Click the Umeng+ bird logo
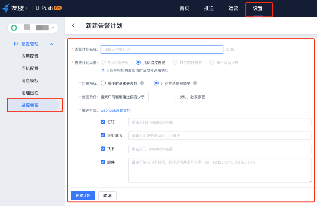Viewport: 317px width, 206px height. pos(6,8)
